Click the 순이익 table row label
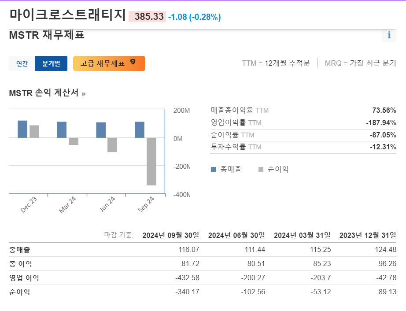This screenshot has height=311, width=406. click(x=20, y=292)
